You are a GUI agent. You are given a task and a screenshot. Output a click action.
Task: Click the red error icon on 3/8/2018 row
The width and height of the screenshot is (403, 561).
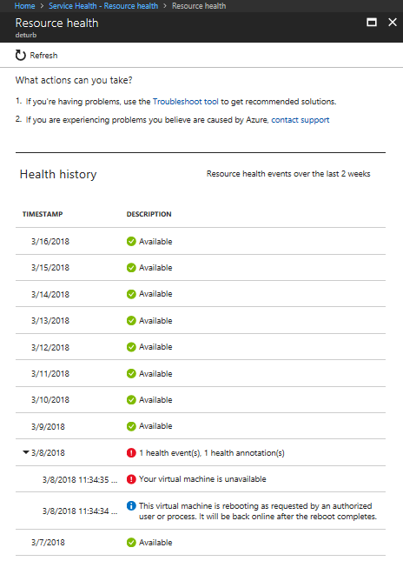(x=131, y=452)
